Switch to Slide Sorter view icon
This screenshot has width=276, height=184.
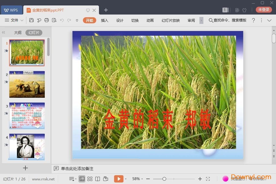(x=90, y=179)
